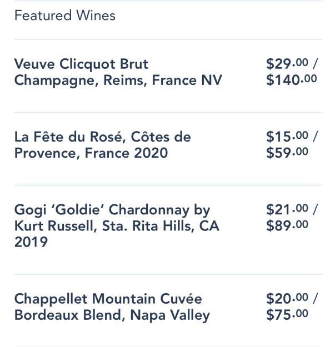Click the 2019 vintage text
This screenshot has height=347, width=335.
(31, 242)
